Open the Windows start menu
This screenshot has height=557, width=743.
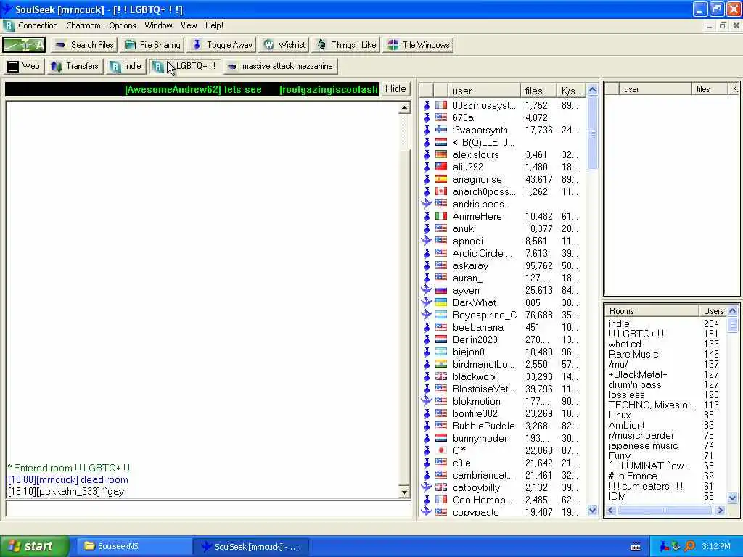(x=34, y=547)
